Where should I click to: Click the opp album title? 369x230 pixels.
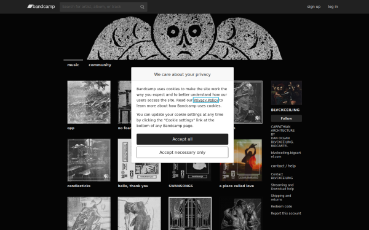(x=71, y=128)
